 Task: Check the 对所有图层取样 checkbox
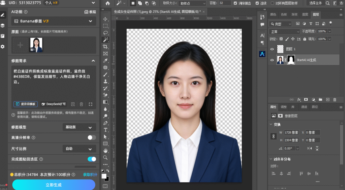[x=272, y=3]
